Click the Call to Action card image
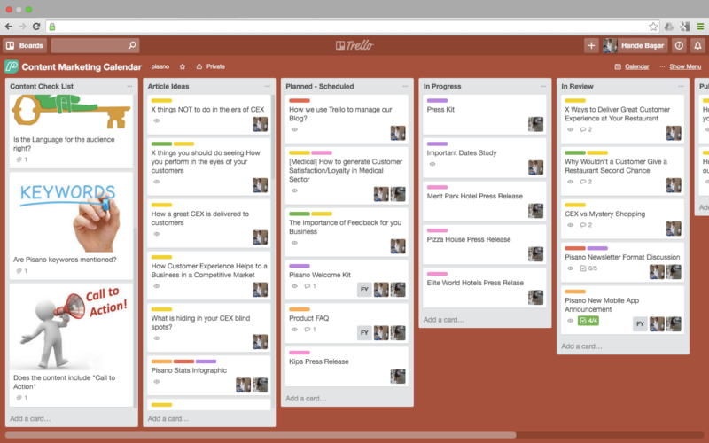Image resolution: width=709 pixels, height=443 pixels. pos(71,327)
